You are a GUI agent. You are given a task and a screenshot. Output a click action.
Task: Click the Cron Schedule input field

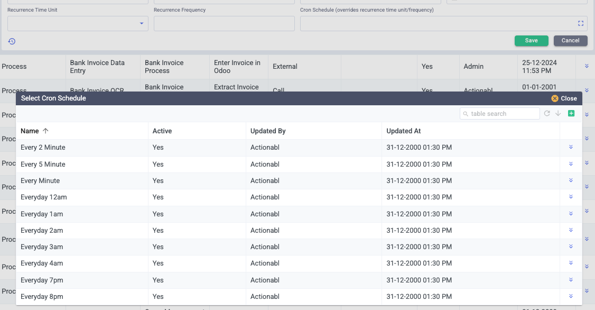[443, 24]
